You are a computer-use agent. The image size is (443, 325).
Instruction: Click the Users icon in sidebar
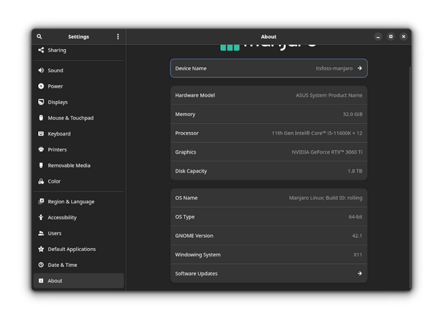[41, 233]
